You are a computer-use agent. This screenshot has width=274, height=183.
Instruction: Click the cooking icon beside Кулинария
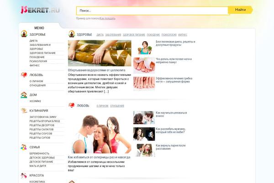pyautogui.click(x=24, y=111)
